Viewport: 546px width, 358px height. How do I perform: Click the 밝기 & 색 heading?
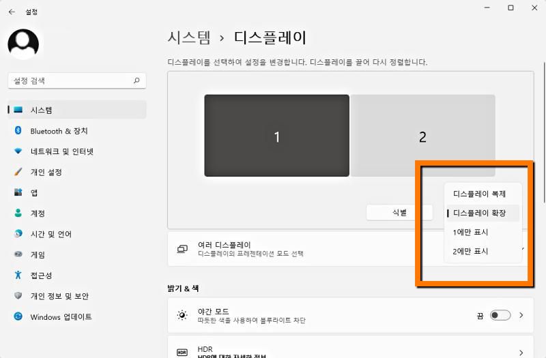[183, 288]
